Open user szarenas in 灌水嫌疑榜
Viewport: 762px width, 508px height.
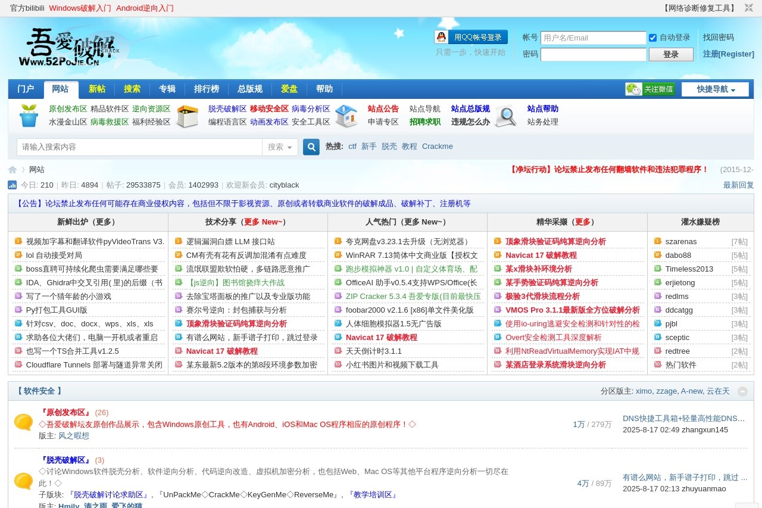[681, 241]
